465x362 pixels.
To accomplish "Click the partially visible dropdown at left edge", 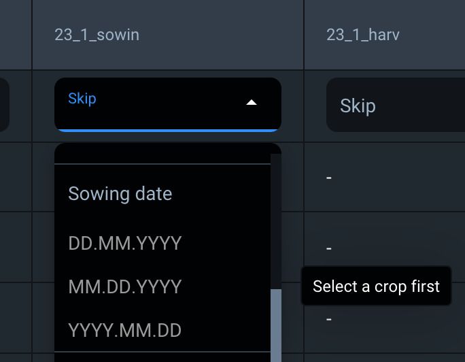I will point(4,104).
